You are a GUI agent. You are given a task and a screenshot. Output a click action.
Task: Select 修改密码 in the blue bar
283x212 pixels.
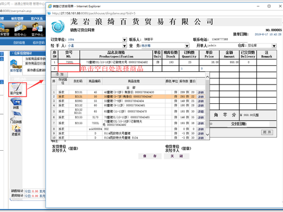pyautogui.click(x=39, y=43)
